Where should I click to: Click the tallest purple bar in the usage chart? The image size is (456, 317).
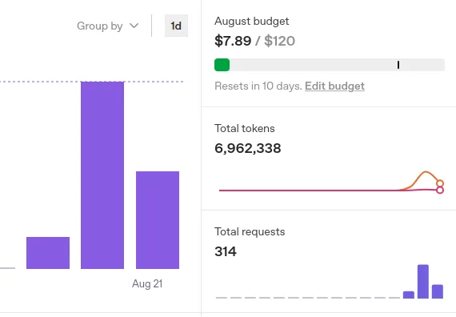(102, 175)
